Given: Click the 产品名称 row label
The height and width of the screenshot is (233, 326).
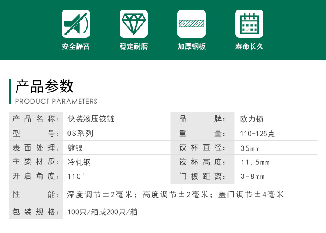Looking at the screenshot, I should (36, 119).
